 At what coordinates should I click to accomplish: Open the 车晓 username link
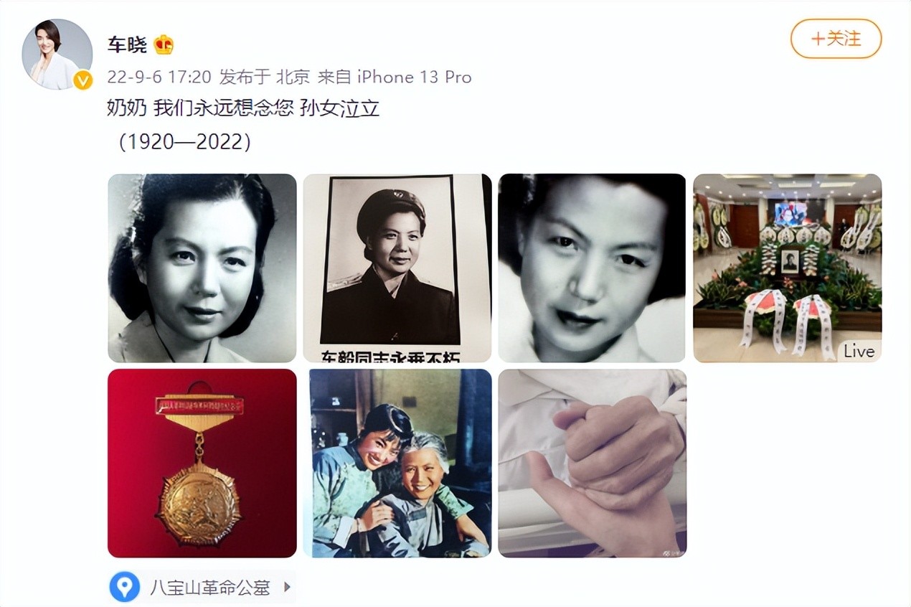127,45
